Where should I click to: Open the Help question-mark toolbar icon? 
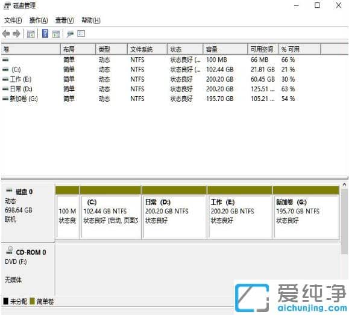[x=45, y=34]
